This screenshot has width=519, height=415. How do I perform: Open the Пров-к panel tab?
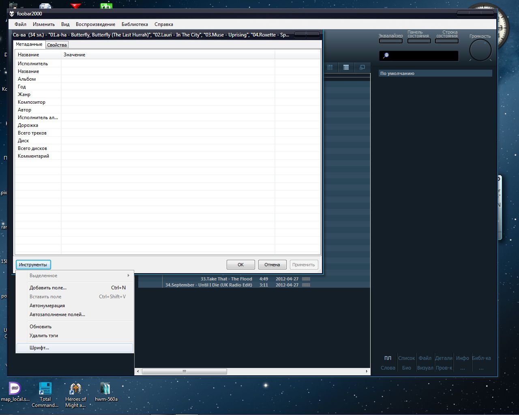click(x=444, y=368)
